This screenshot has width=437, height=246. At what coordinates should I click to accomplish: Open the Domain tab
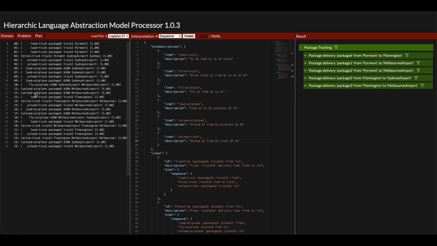pos(7,36)
